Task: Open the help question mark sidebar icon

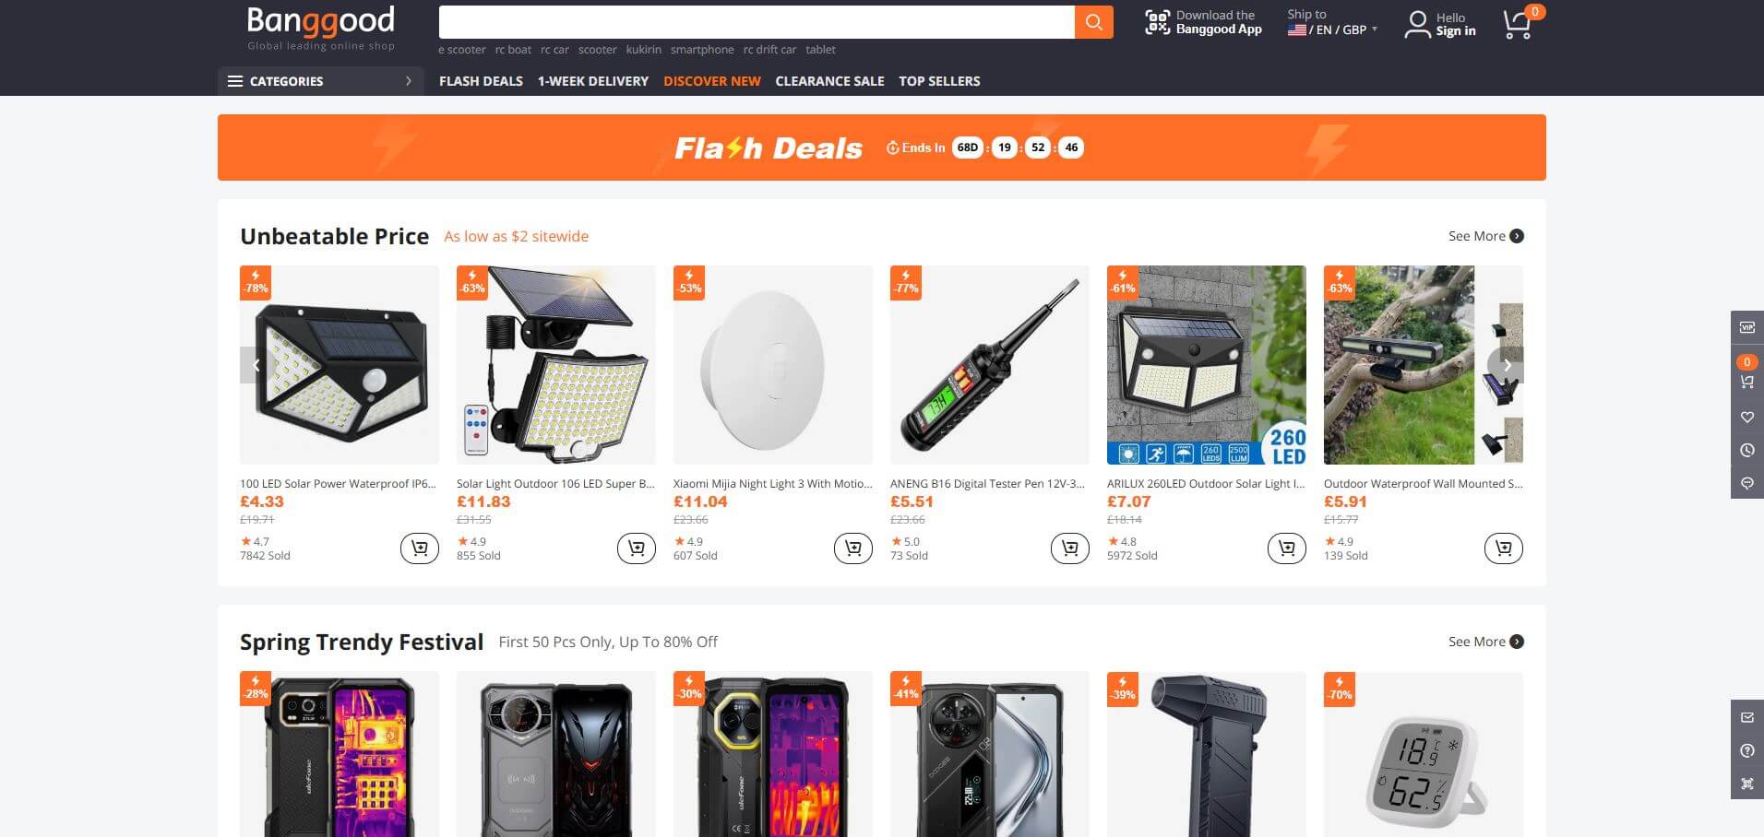Action: pyautogui.click(x=1746, y=750)
